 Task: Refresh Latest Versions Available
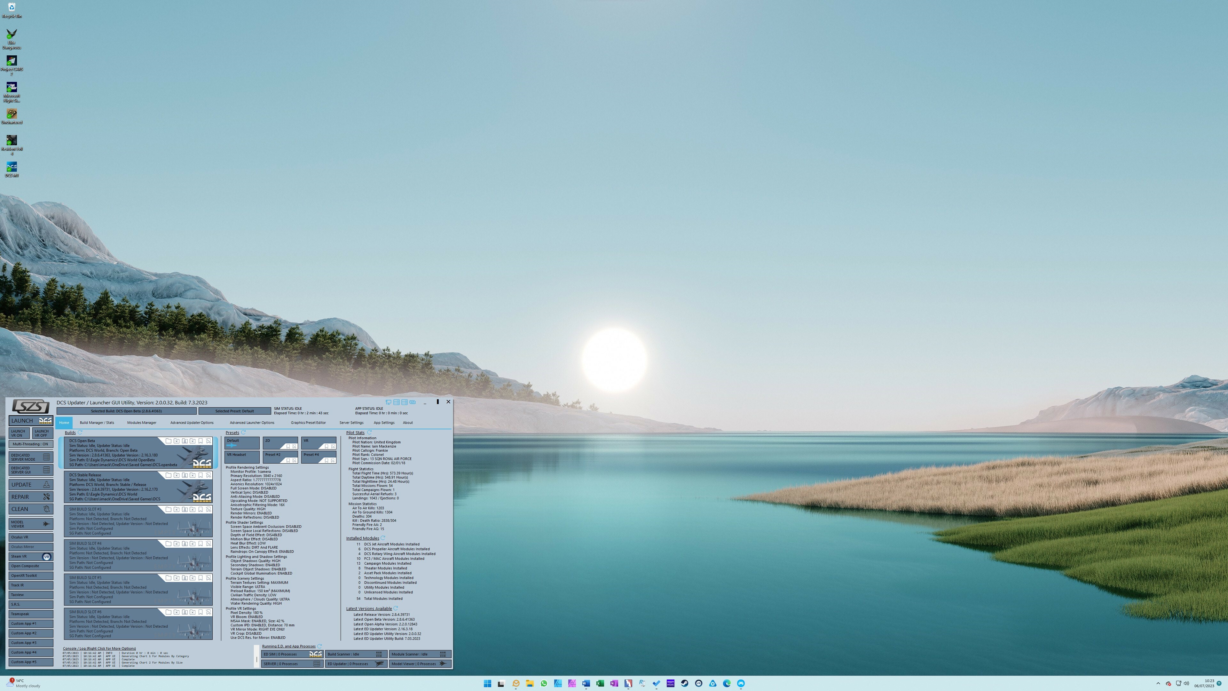(x=396, y=608)
